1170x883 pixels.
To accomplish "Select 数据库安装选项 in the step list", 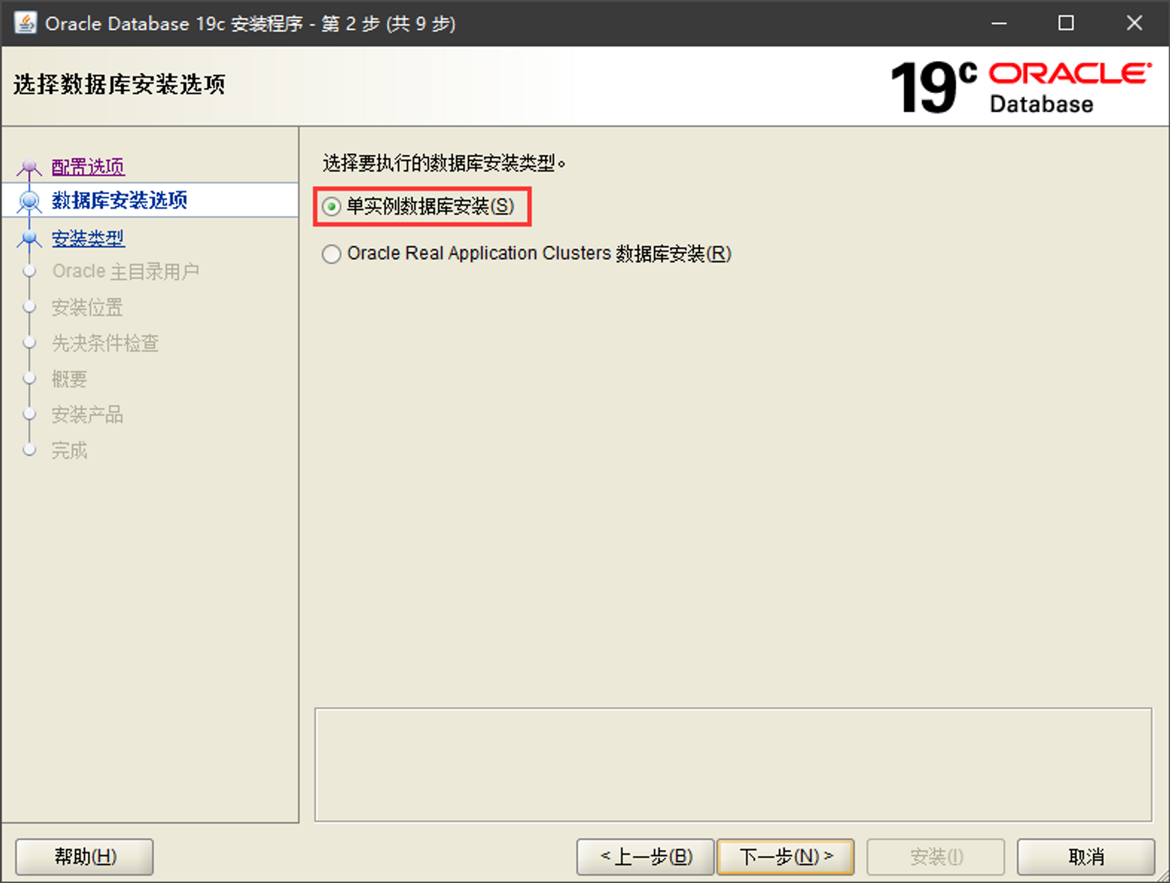I will click(x=120, y=201).
